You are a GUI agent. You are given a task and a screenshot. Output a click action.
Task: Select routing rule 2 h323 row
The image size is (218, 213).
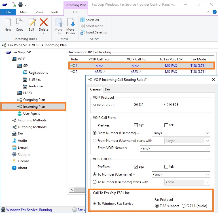(x=141, y=72)
